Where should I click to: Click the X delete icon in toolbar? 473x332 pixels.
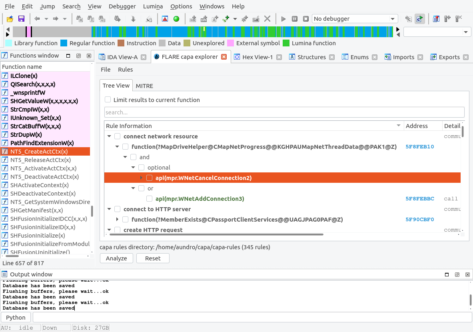pos(267,19)
